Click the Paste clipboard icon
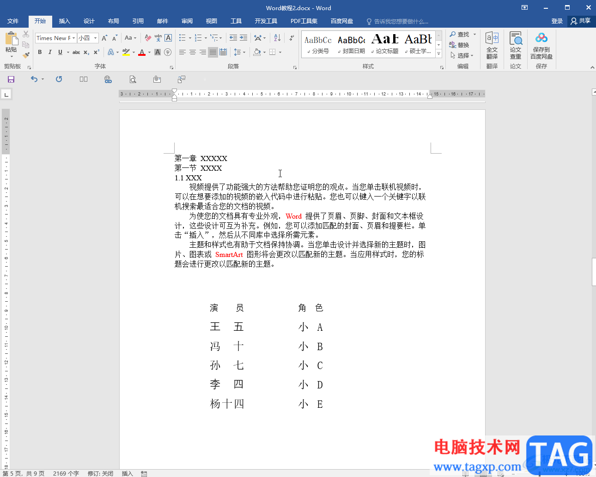596x477 pixels. click(x=11, y=39)
